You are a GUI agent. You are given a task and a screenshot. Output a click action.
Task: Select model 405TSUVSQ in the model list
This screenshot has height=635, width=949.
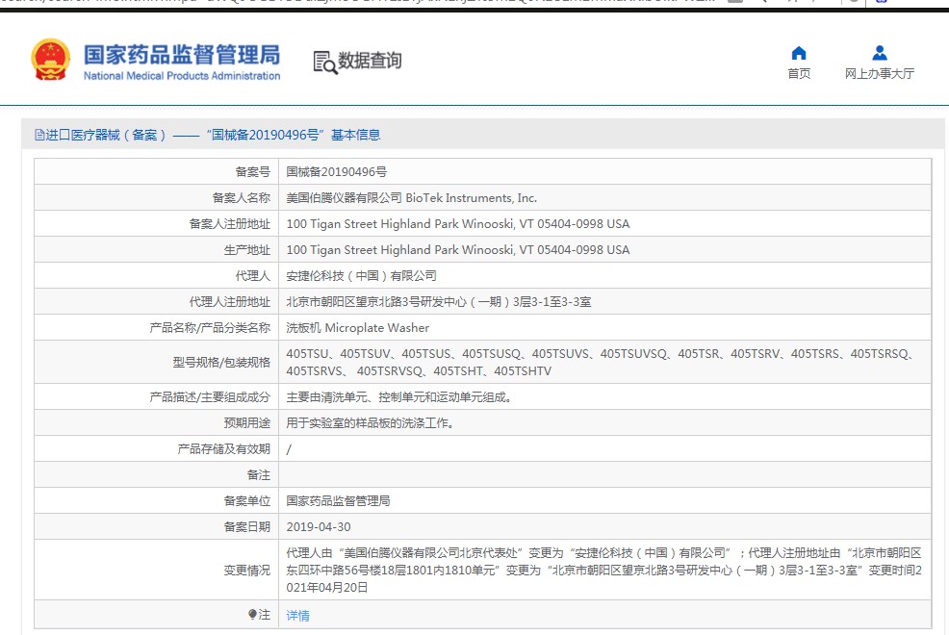[x=633, y=354]
